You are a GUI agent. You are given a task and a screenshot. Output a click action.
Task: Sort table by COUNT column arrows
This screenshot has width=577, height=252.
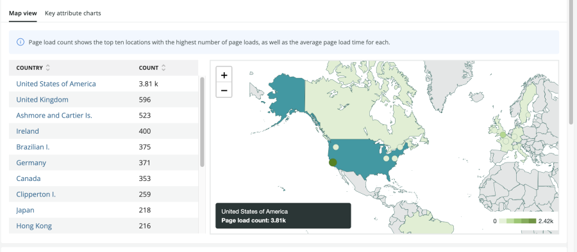[x=163, y=68]
